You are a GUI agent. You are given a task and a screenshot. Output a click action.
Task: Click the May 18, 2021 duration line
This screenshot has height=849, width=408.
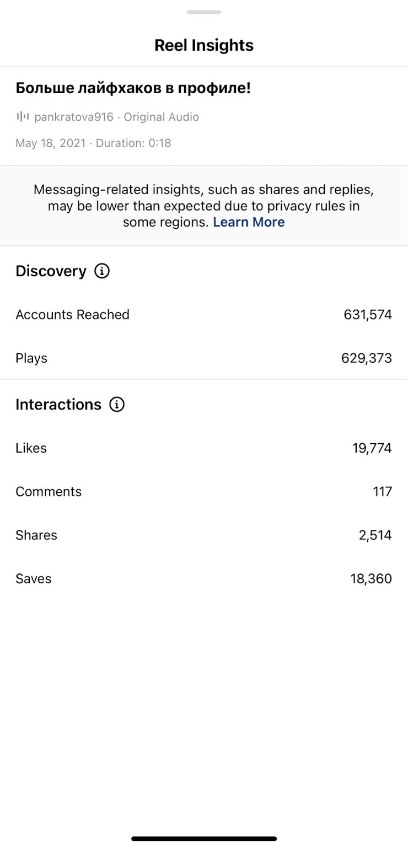pos(93,143)
